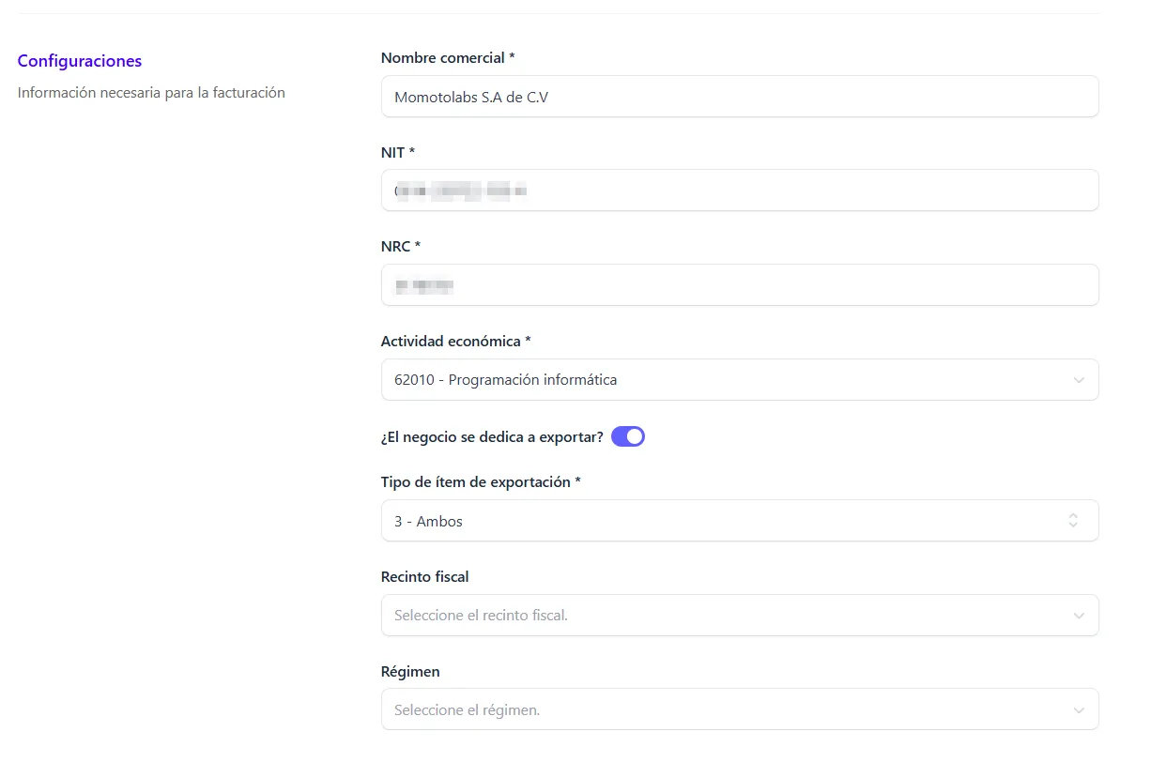Click the 'NIT *' field label

(398, 152)
